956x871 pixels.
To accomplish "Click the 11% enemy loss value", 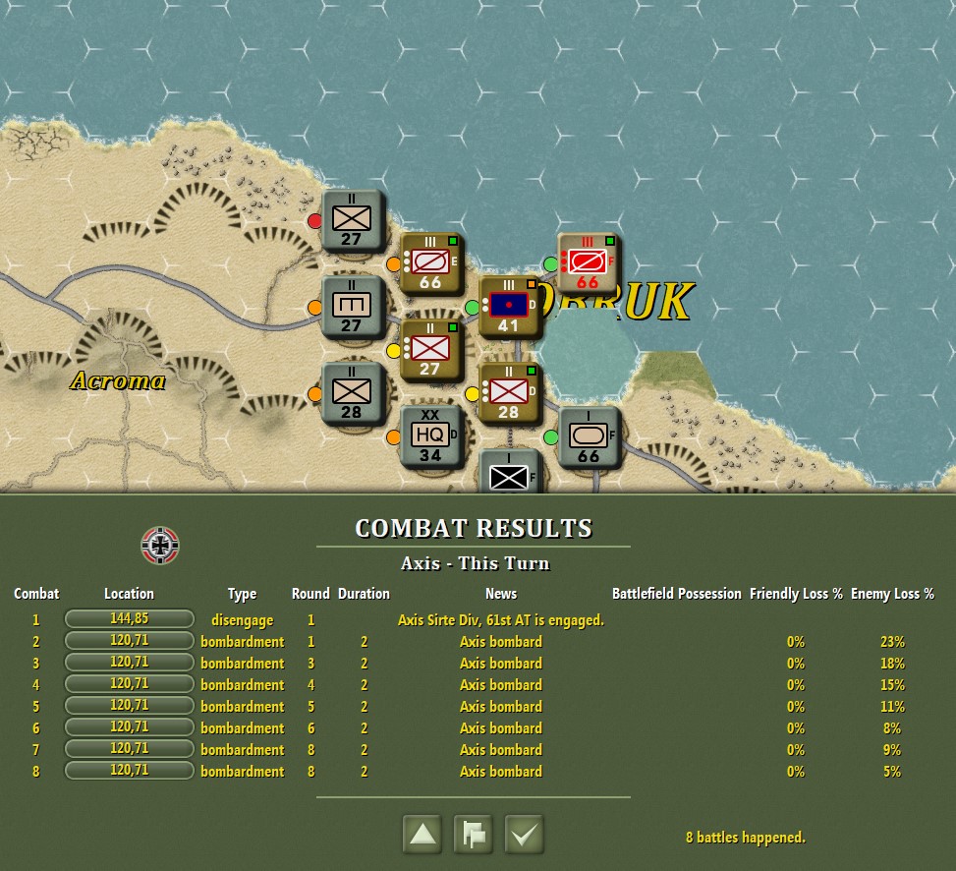I will 892,707.
